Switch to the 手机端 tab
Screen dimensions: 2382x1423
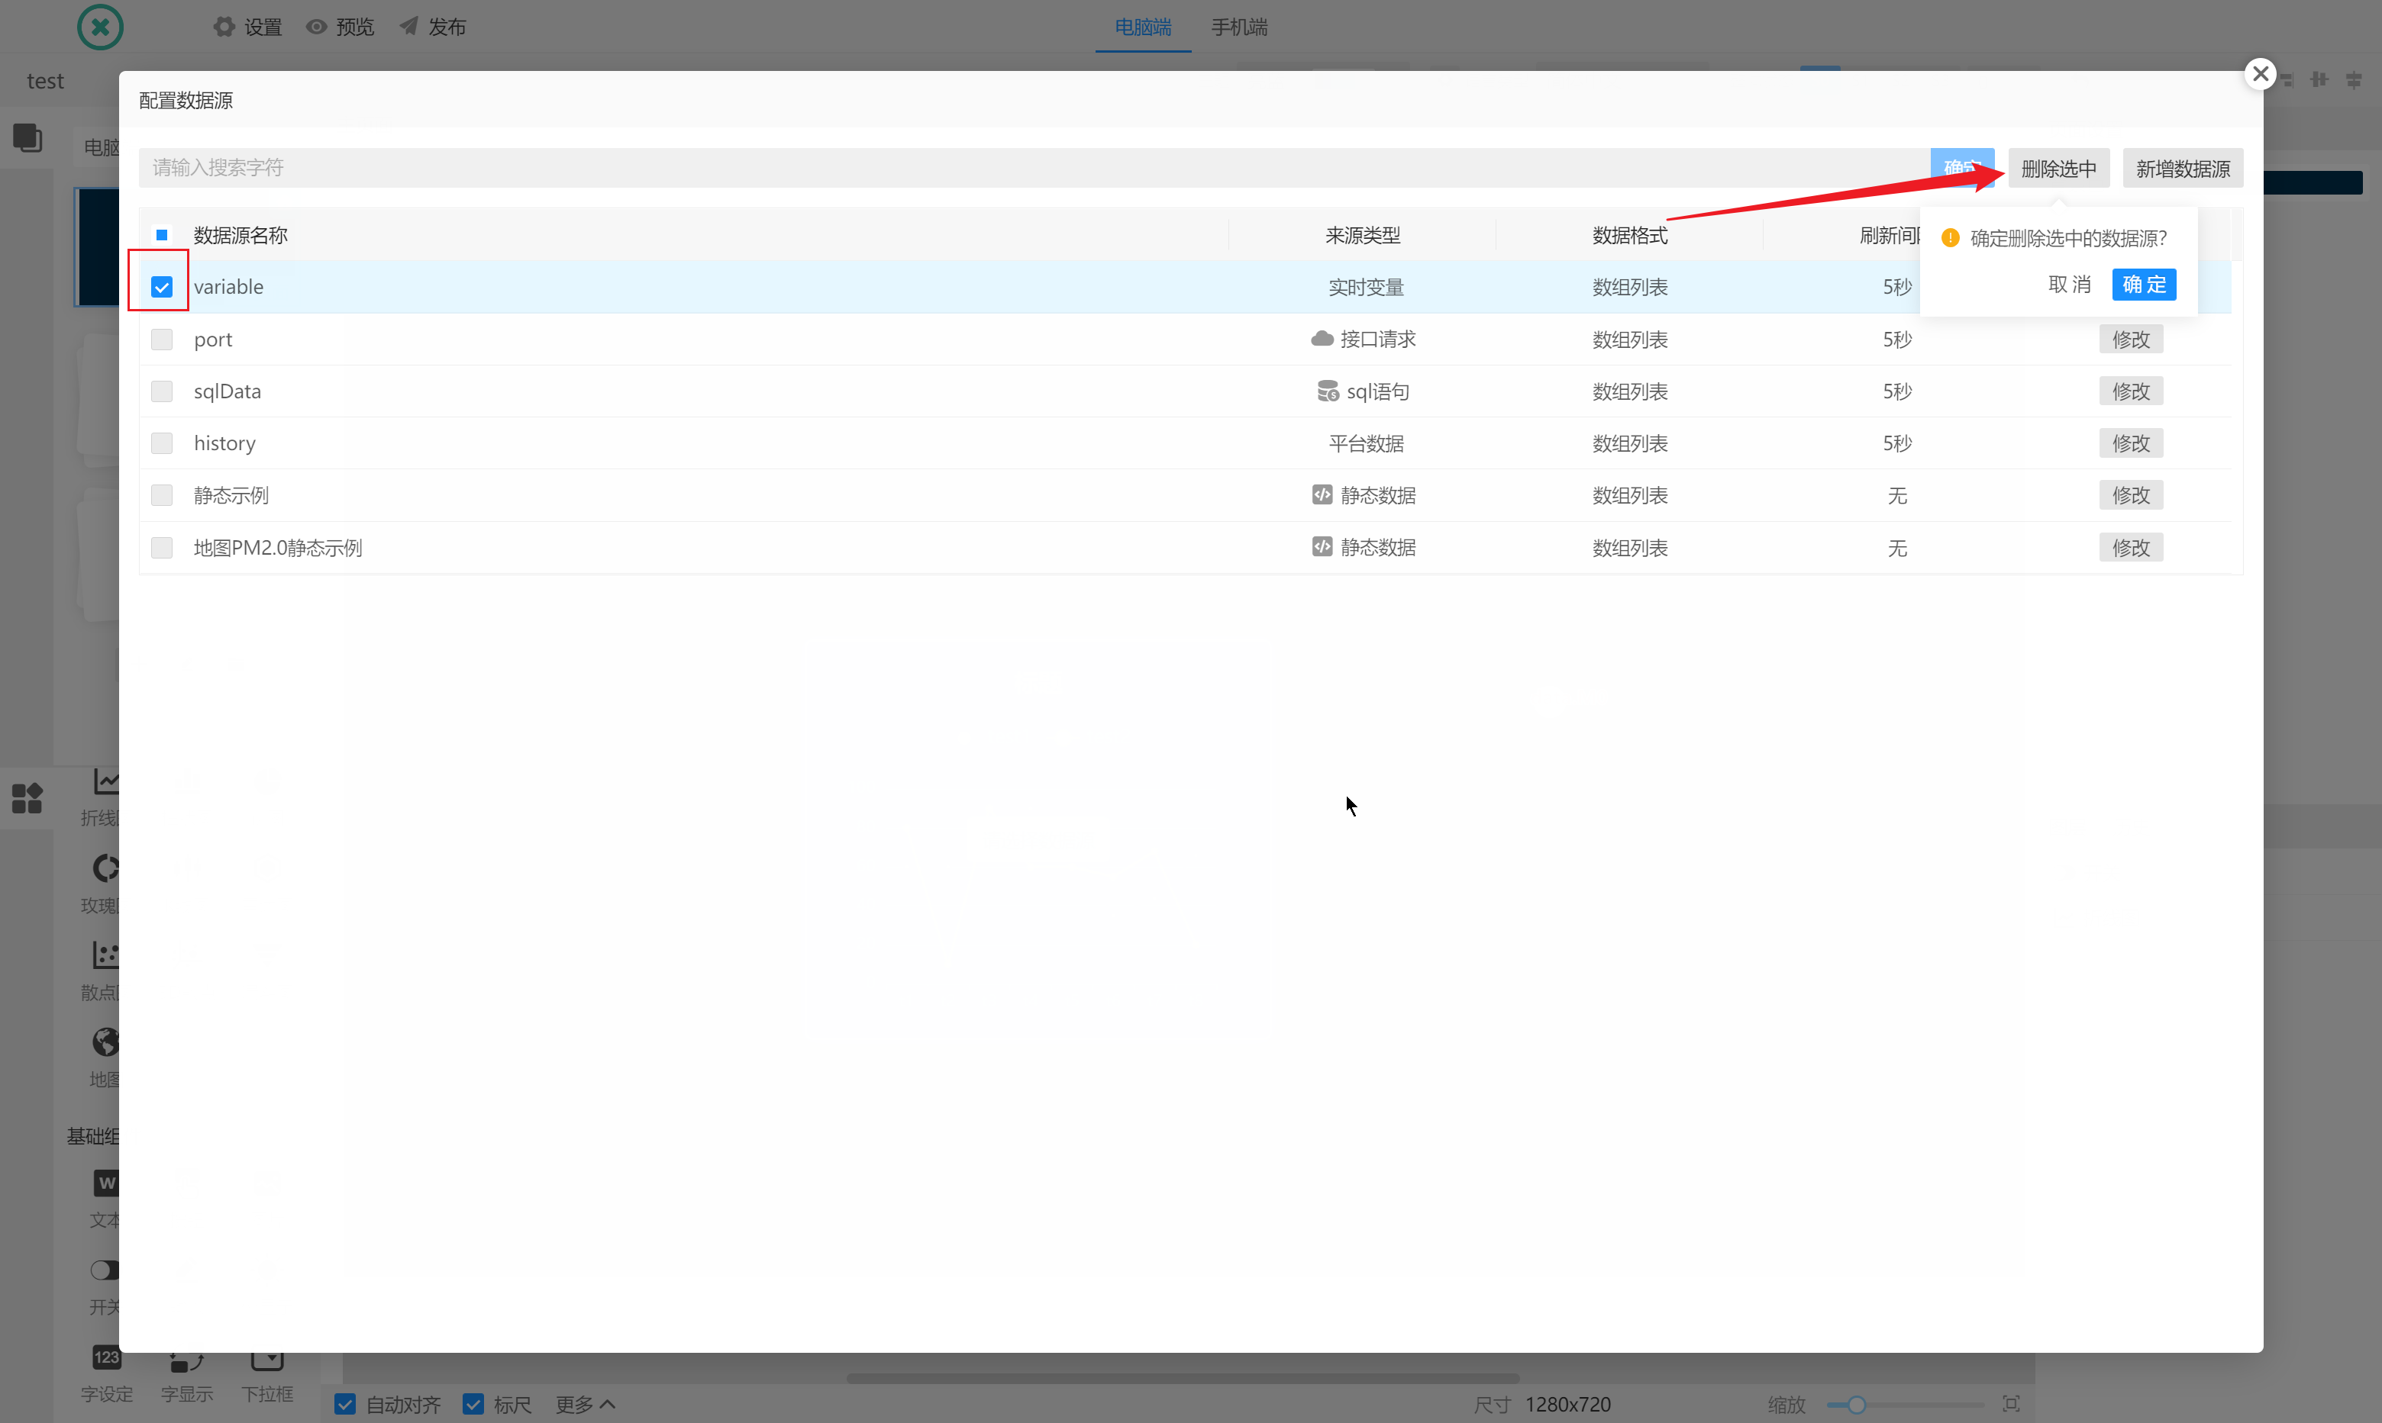coord(1238,27)
